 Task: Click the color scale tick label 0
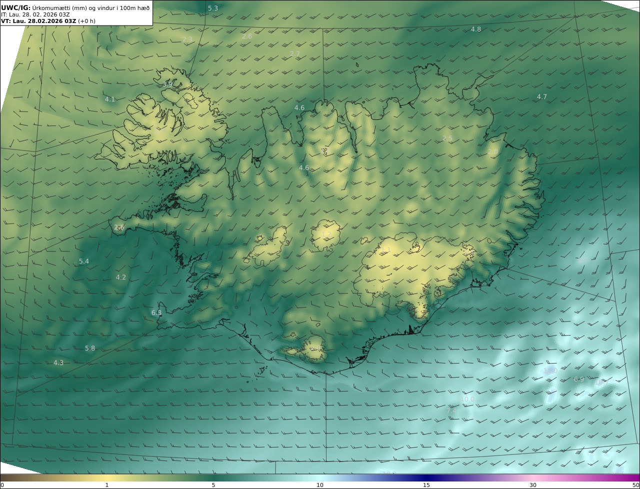coord(2,485)
